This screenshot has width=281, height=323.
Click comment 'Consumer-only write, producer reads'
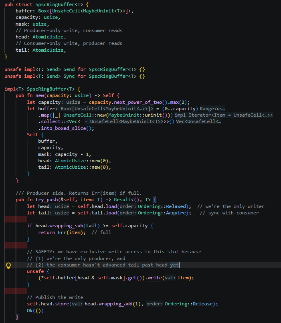coord(69,43)
